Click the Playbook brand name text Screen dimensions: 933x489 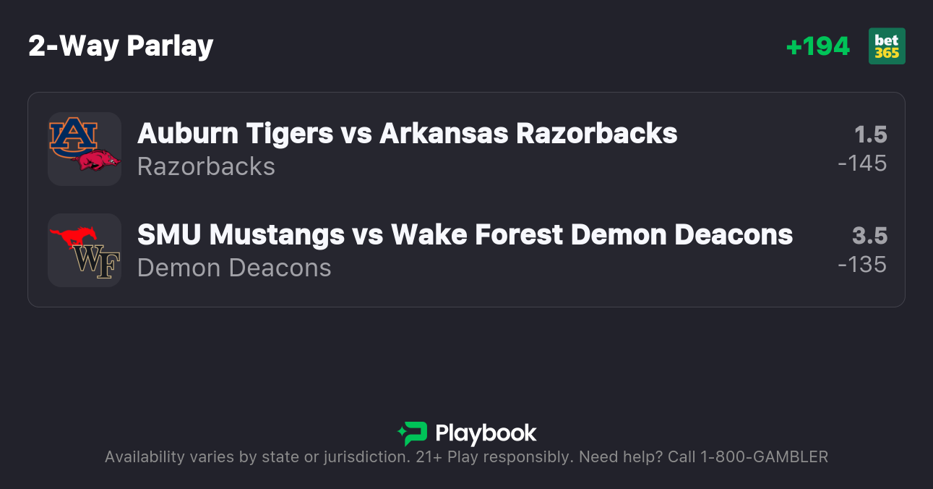[x=486, y=433]
